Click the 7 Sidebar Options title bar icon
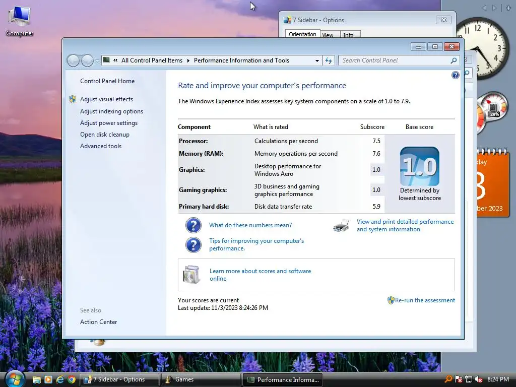 [x=287, y=20]
